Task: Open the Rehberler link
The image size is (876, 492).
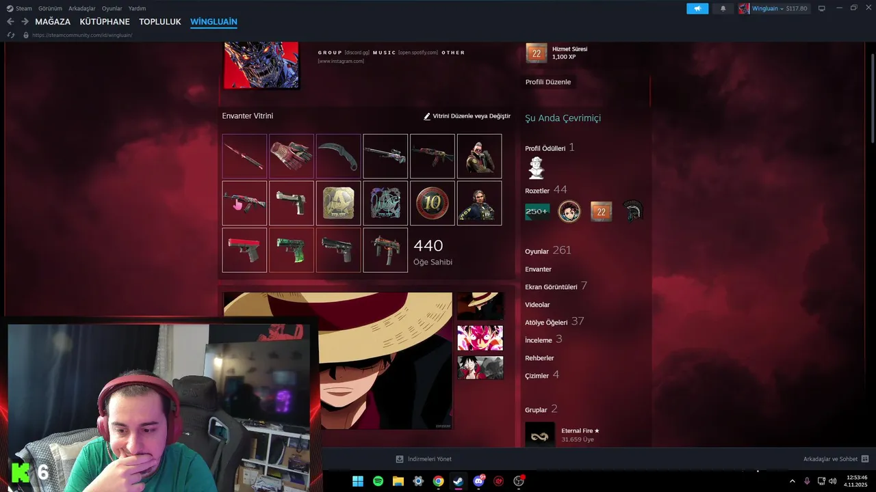Action: coord(539,358)
